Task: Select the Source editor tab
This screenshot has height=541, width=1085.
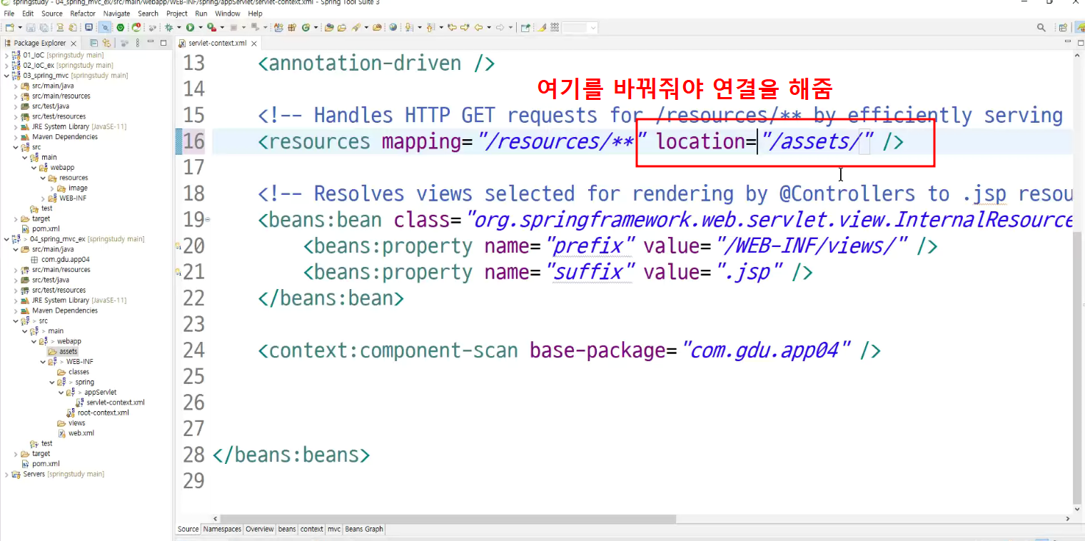Action: pos(188,529)
